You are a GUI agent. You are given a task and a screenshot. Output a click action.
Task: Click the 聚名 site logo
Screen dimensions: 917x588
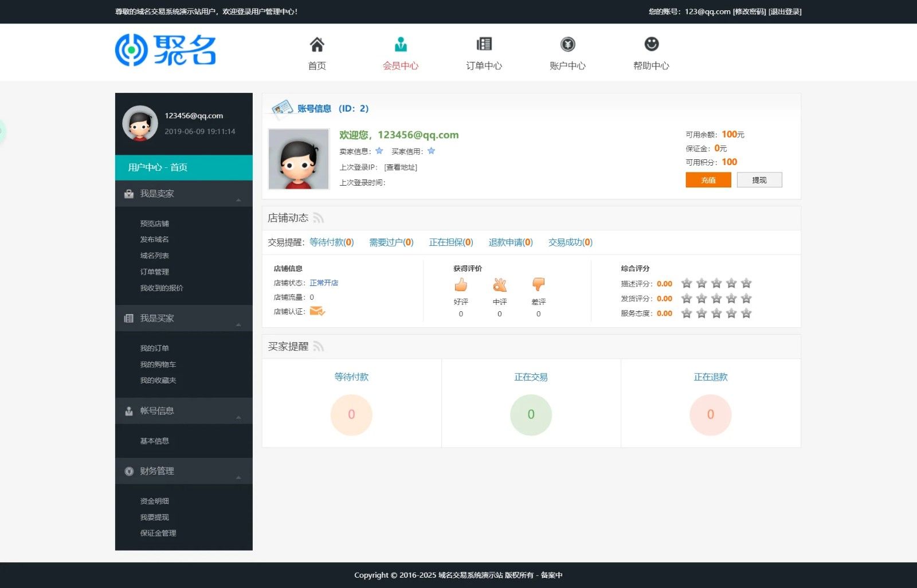166,50
